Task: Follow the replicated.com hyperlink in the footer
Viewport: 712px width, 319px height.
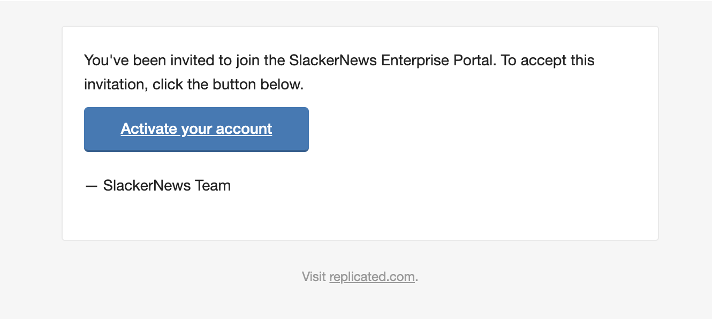Action: [x=372, y=277]
